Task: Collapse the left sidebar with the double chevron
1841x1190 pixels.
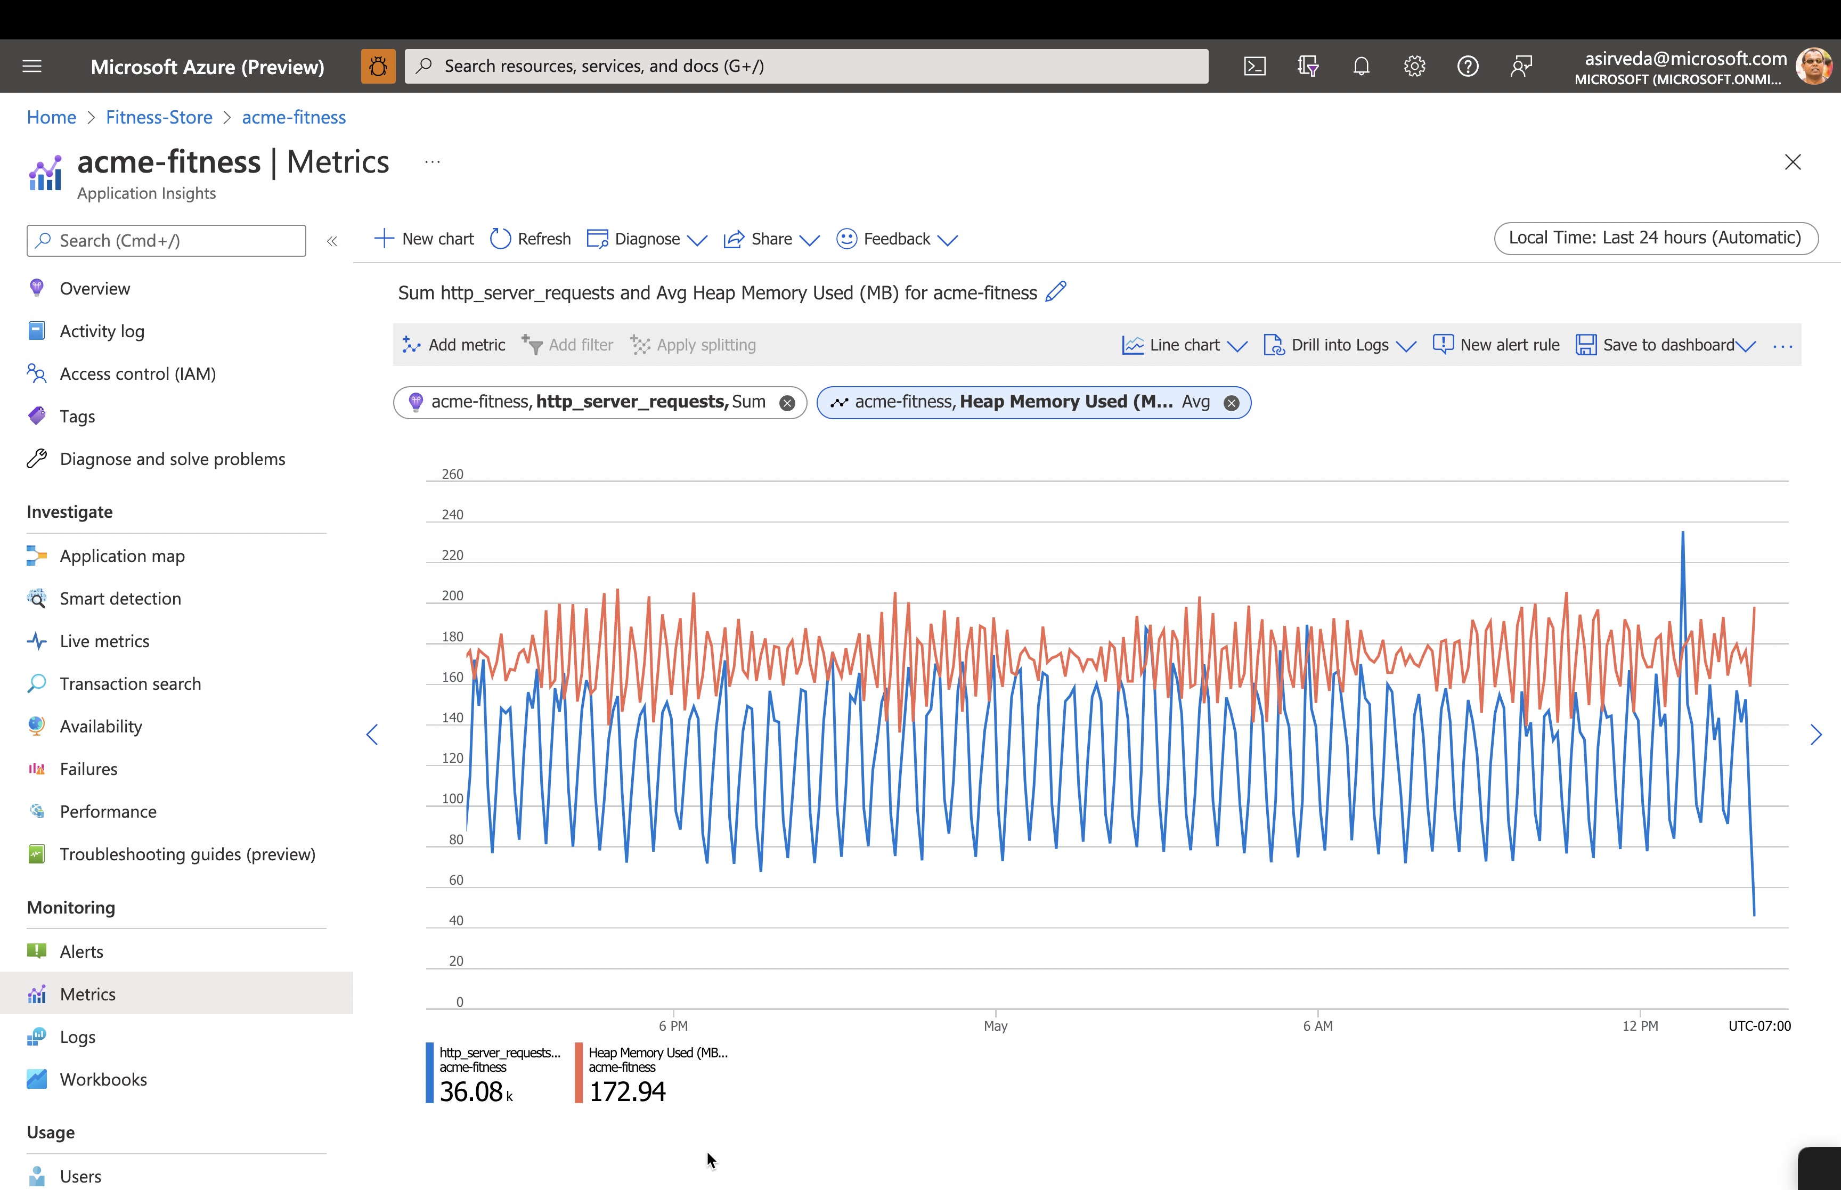Action: (x=332, y=241)
